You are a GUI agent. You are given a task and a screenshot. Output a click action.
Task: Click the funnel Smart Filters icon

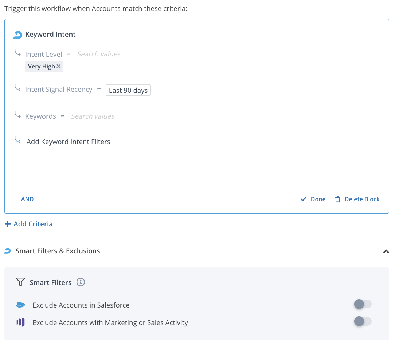(x=20, y=282)
